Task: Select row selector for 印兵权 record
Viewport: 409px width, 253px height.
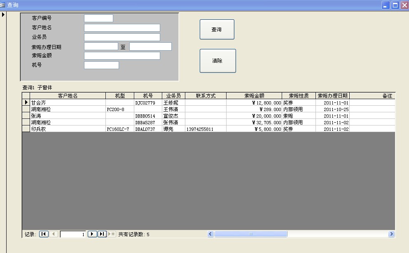Action: tap(26, 129)
